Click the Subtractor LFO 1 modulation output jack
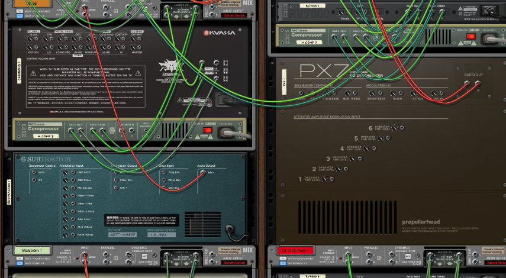Screen dimensions: 506x278 click(x=116, y=188)
